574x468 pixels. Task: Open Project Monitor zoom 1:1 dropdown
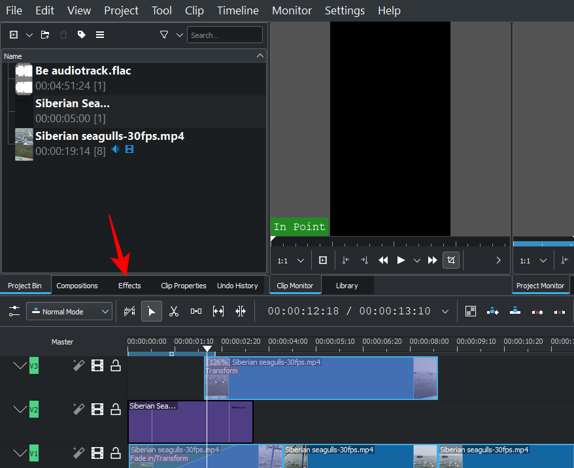533,261
